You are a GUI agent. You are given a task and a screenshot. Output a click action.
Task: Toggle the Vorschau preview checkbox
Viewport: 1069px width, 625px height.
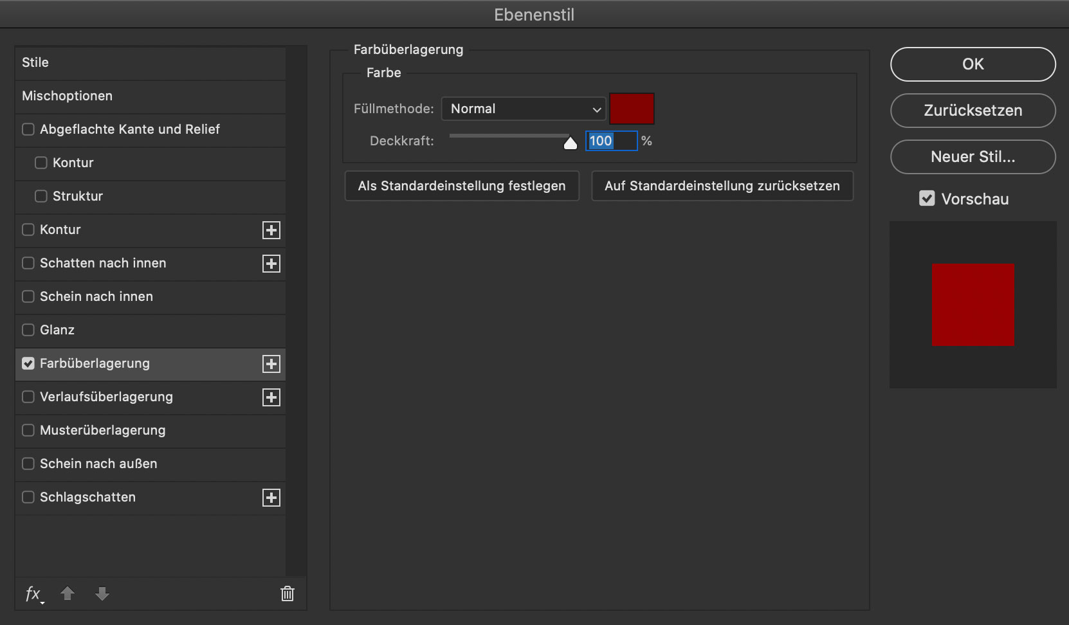tap(927, 199)
